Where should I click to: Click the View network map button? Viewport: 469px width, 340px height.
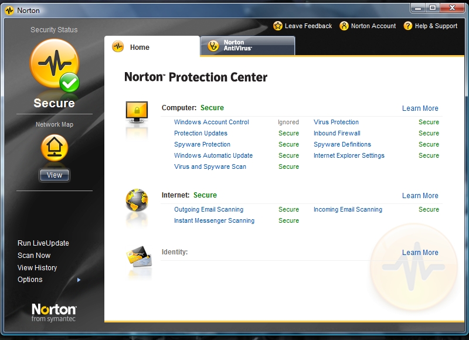[x=55, y=175]
